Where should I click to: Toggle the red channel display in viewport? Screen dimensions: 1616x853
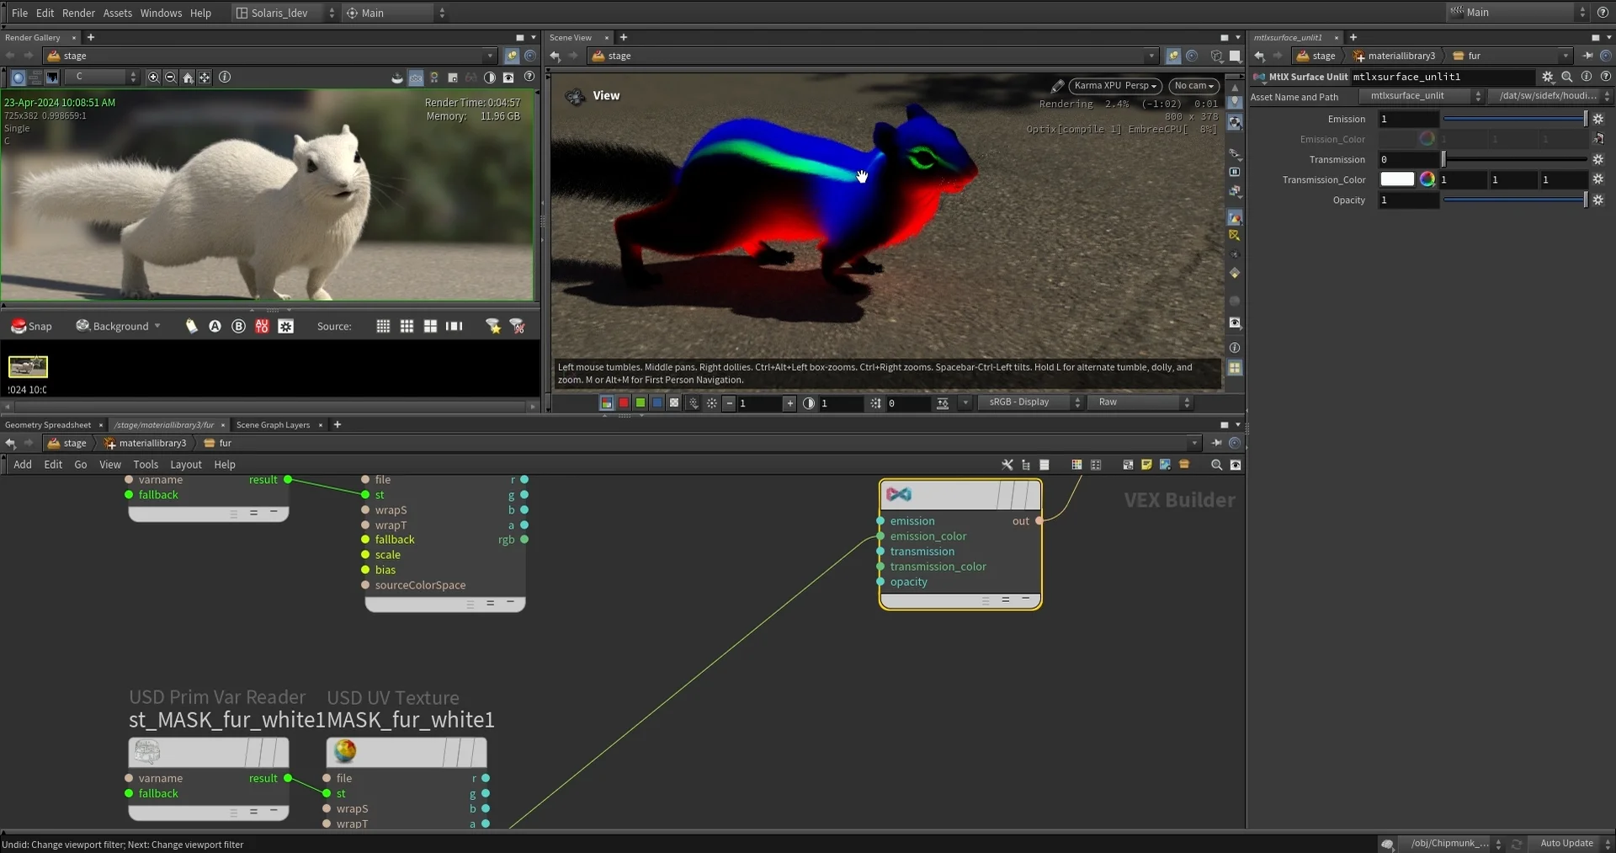pyautogui.click(x=624, y=403)
